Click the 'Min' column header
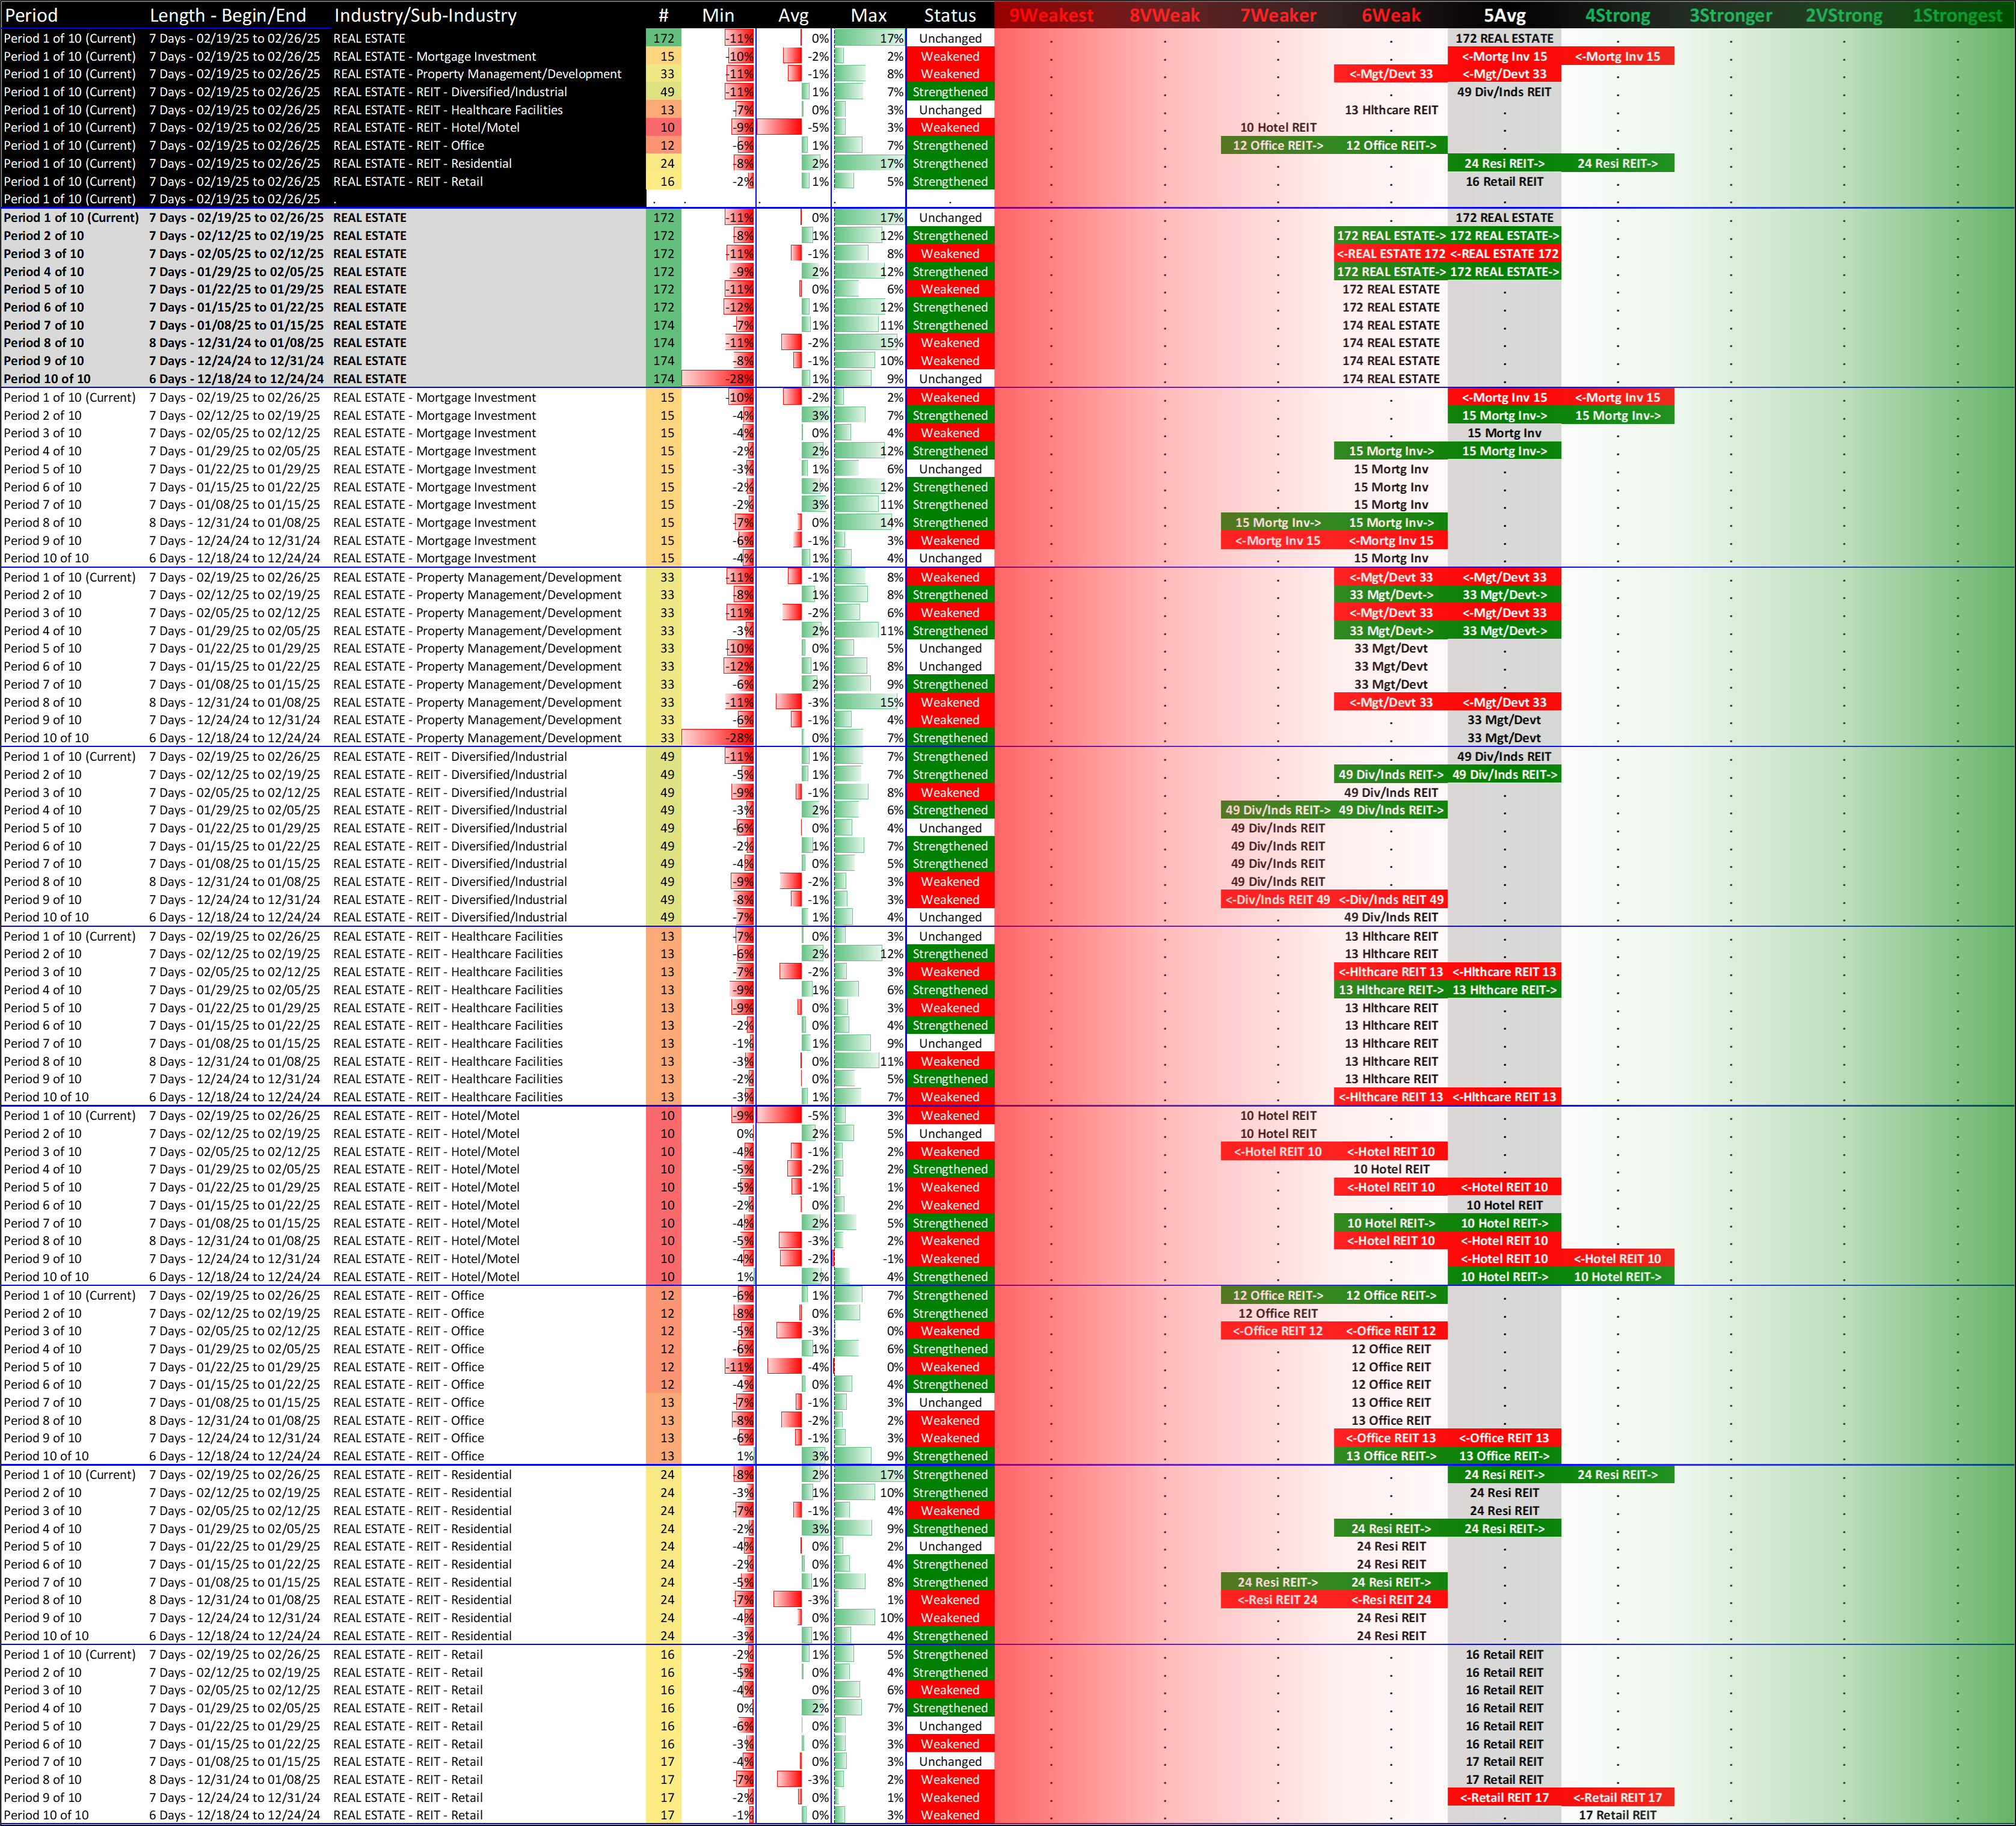 [718, 15]
